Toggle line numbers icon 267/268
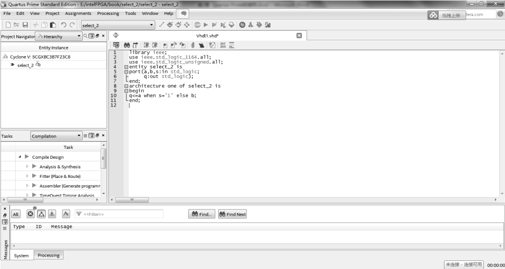Viewport: 505px width, 269px height. [223, 46]
